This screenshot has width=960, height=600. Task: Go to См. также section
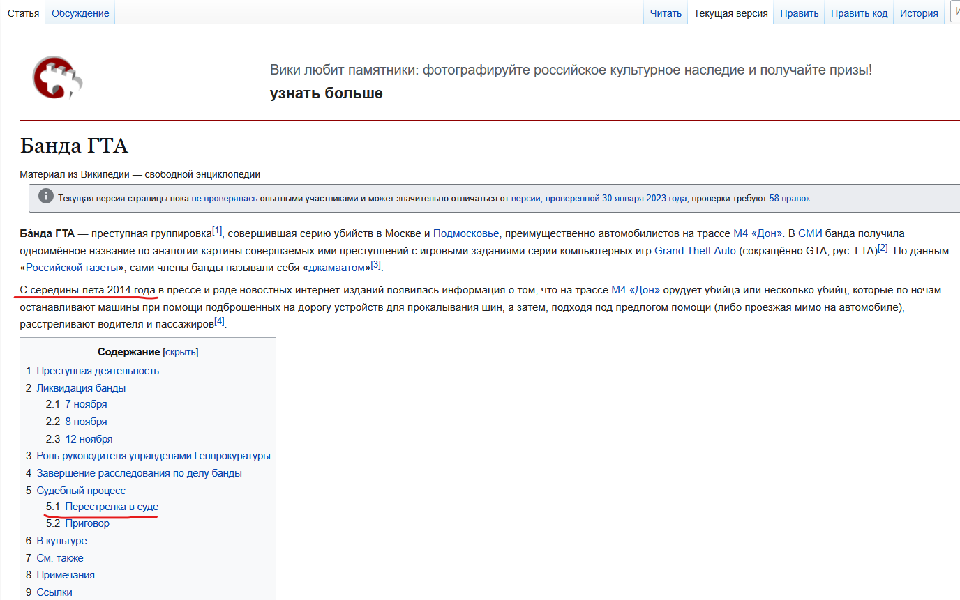pyautogui.click(x=59, y=559)
